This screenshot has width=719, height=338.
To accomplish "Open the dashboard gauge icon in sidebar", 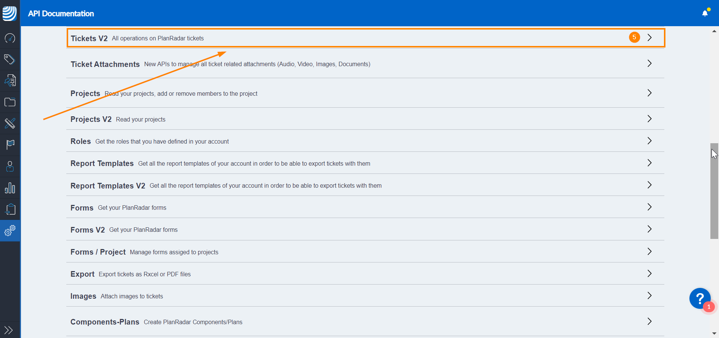I will (x=10, y=38).
